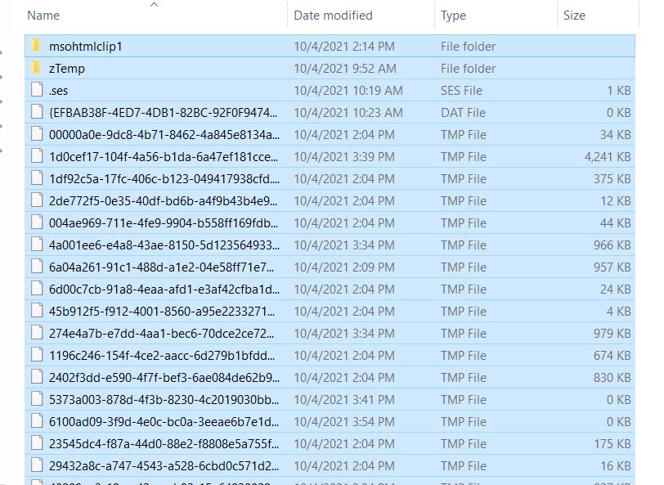The image size is (664, 485).
Task: Click the 4a001ee6-e4a8 file icon
Action: (36, 245)
